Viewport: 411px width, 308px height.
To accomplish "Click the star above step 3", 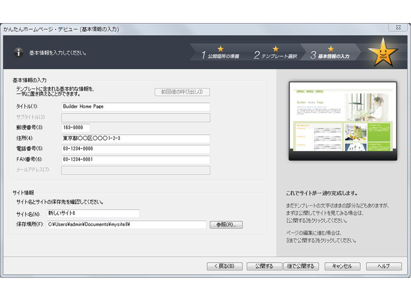I will coord(331,49).
